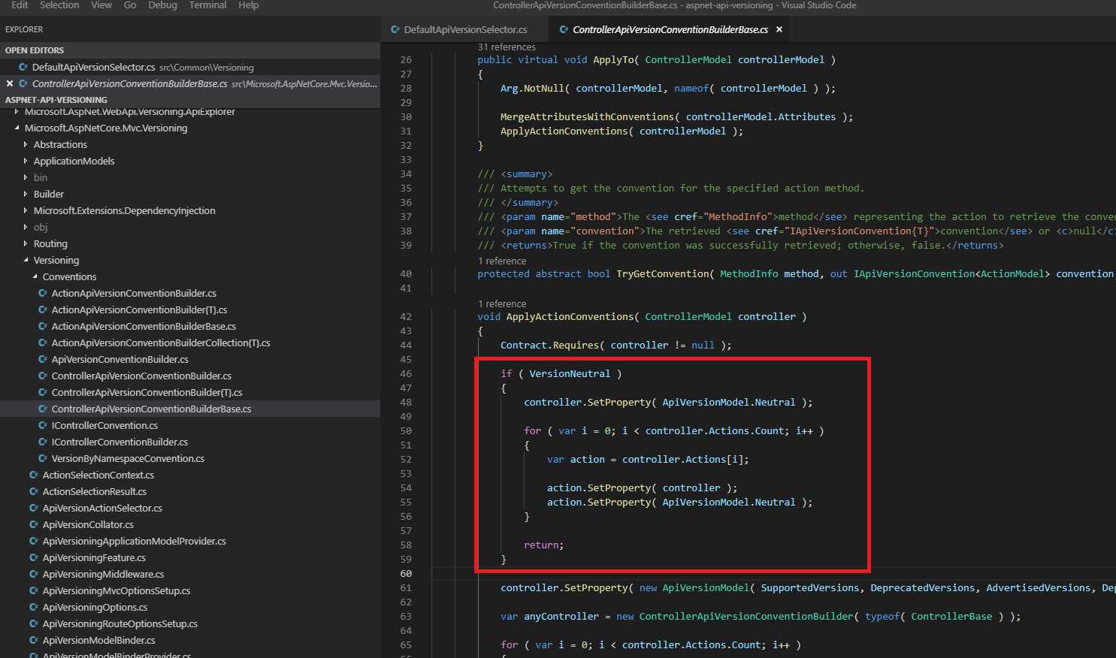Click C# icon of ActionSelectionResult.cs

[34, 491]
